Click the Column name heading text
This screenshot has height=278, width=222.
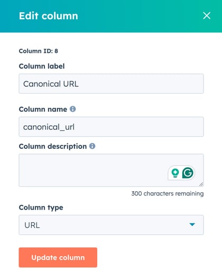point(43,109)
